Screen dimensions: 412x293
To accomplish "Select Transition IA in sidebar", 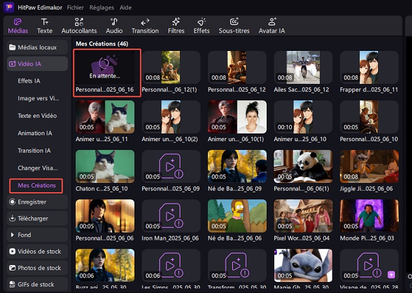I will tap(34, 151).
